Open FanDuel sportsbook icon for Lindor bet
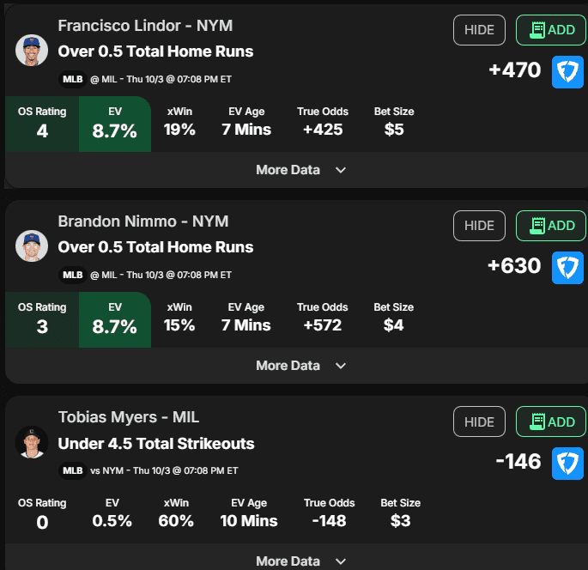This screenshot has height=570, width=588. pos(567,72)
